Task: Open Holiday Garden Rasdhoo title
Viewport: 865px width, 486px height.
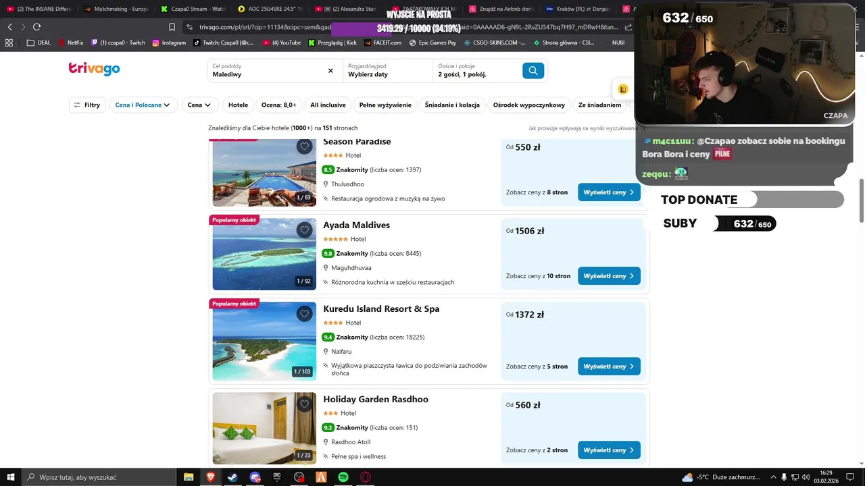Action: [x=376, y=399]
